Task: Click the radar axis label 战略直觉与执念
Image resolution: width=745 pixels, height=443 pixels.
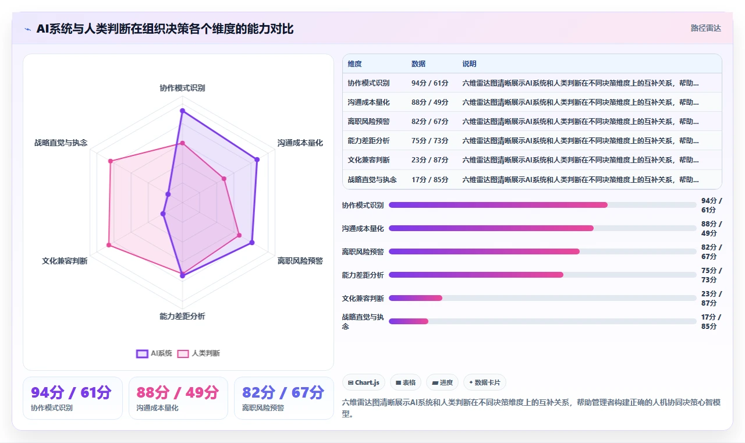Action: coord(61,143)
